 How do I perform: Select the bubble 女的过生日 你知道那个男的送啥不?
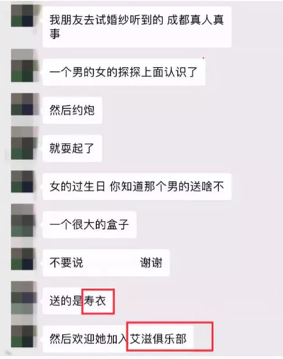point(137,187)
